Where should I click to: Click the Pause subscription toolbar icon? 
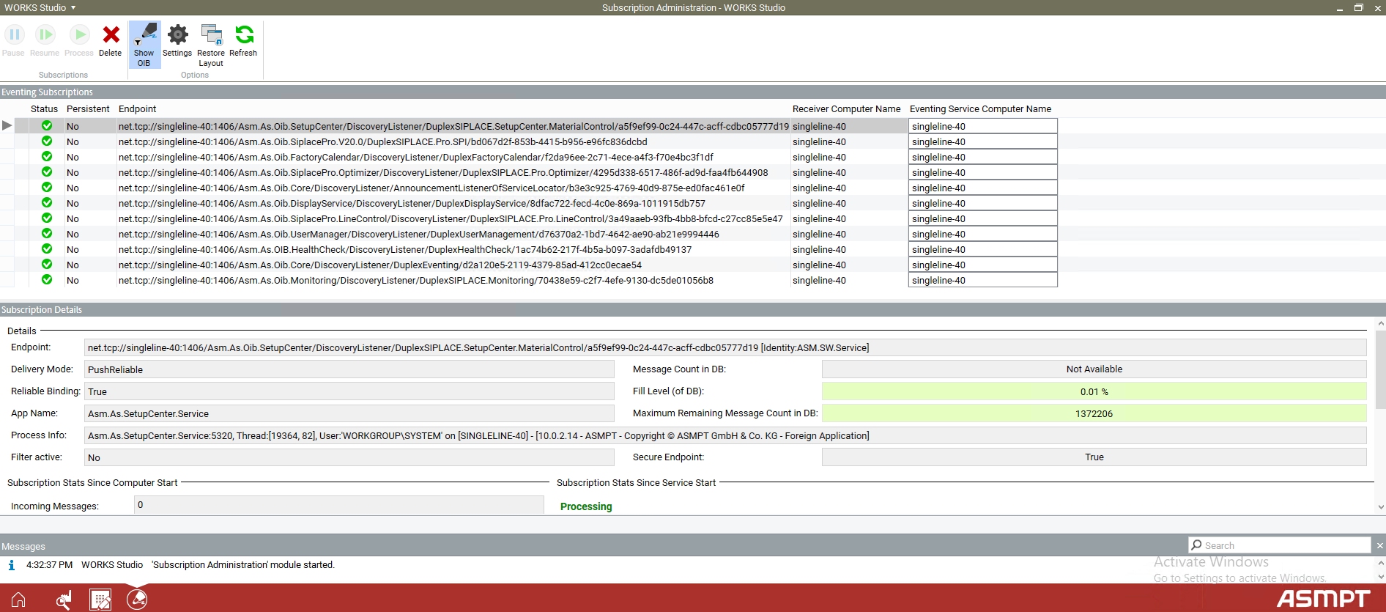[x=14, y=34]
